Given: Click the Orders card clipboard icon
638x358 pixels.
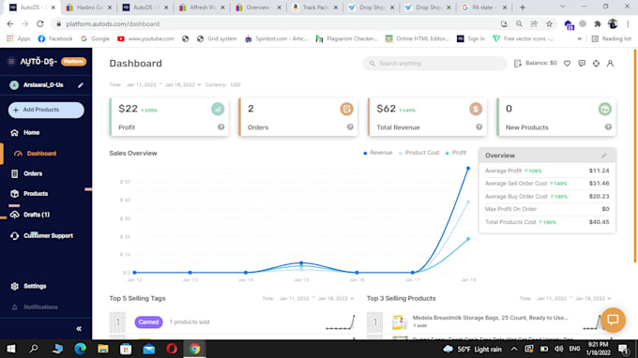Looking at the screenshot, I should (346, 109).
